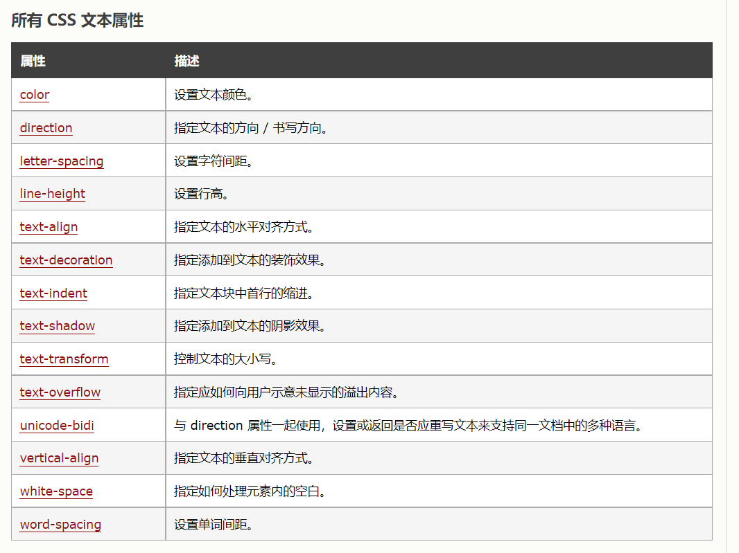Open the color property link
This screenshot has height=553, width=739.
point(35,95)
